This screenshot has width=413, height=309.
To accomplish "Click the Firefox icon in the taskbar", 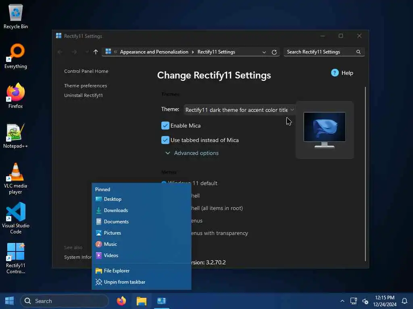I will click(x=121, y=301).
